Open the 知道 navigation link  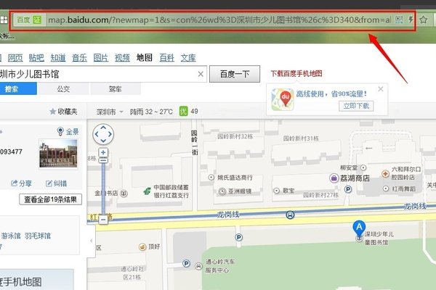point(58,58)
